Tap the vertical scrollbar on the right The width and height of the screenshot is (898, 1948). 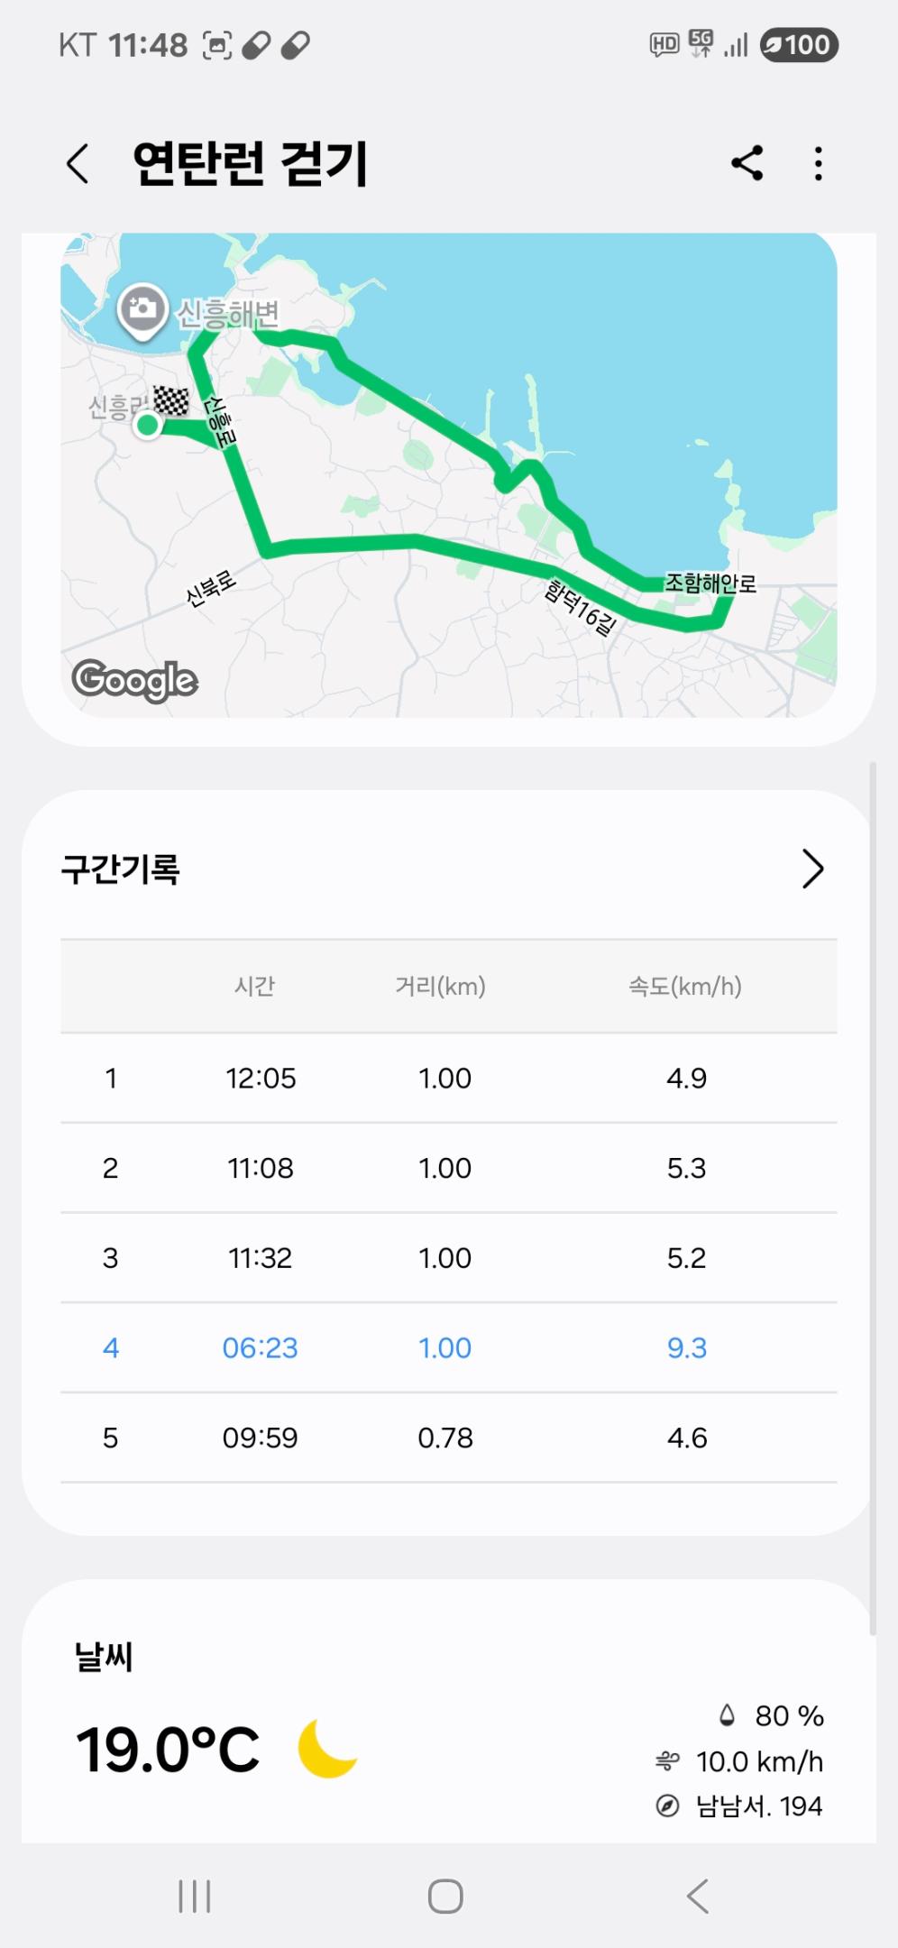click(x=872, y=1199)
